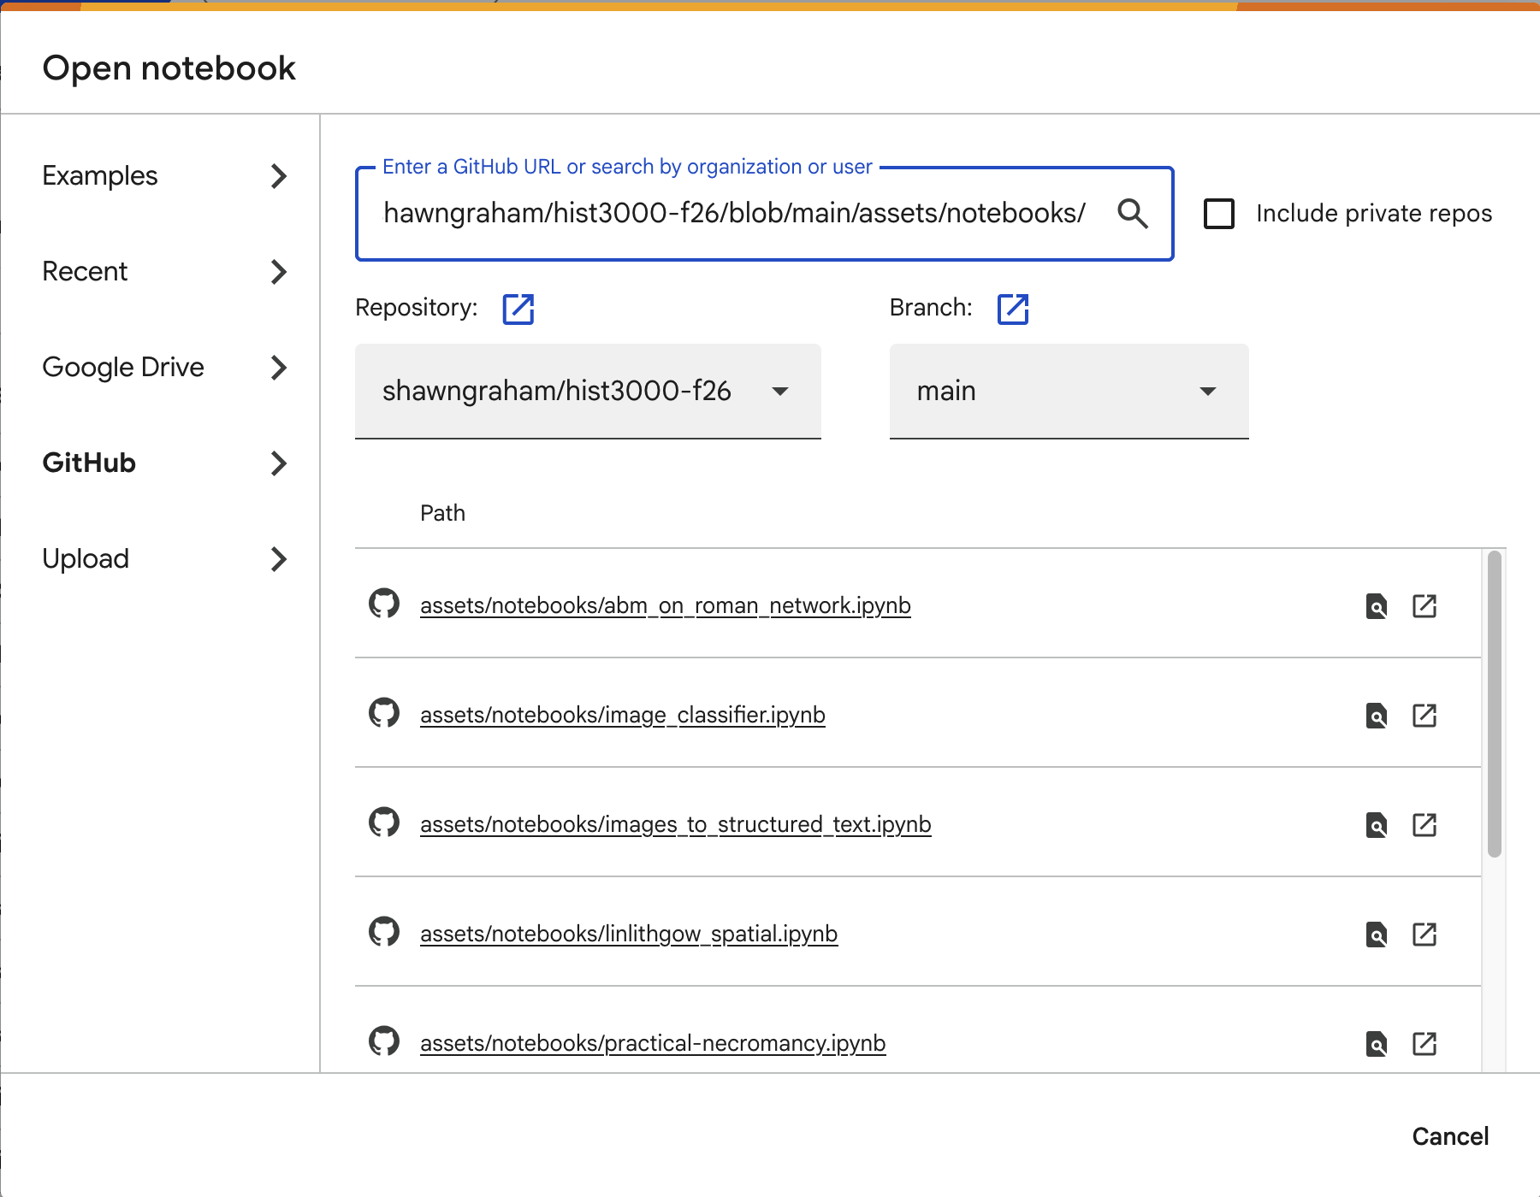Switch to the Recent tab
The height and width of the screenshot is (1197, 1540).
[x=160, y=272]
